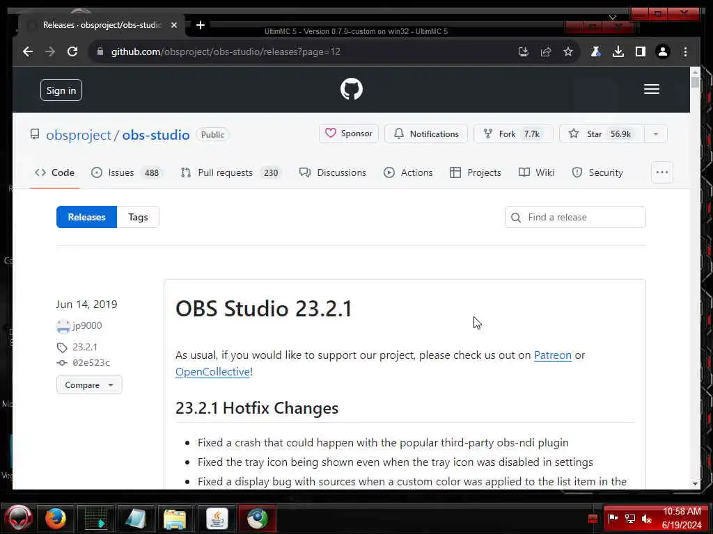Open the Alienware start button
The width and height of the screenshot is (713, 534).
18,518
